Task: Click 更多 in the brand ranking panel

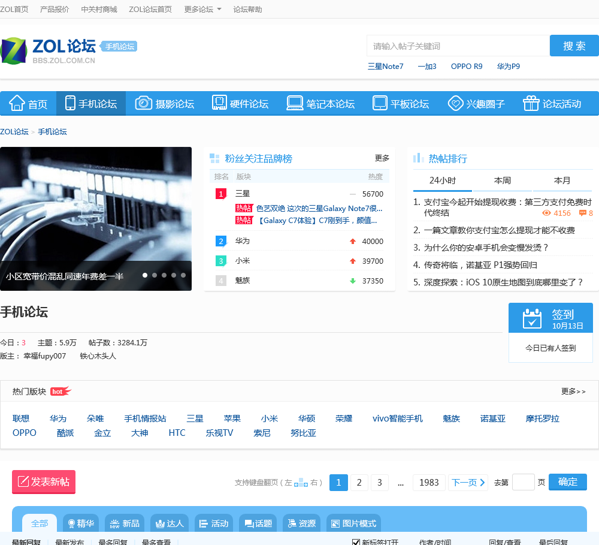Action: (382, 158)
